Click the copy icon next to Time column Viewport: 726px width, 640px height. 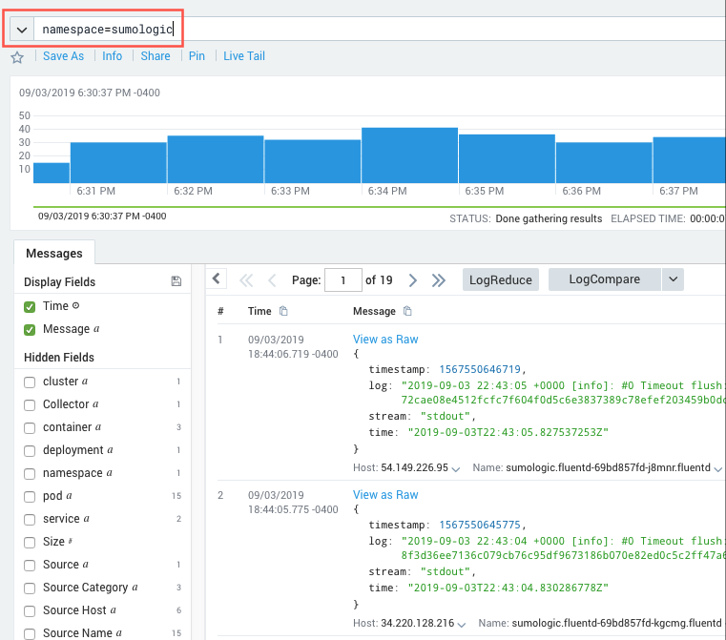[283, 312]
